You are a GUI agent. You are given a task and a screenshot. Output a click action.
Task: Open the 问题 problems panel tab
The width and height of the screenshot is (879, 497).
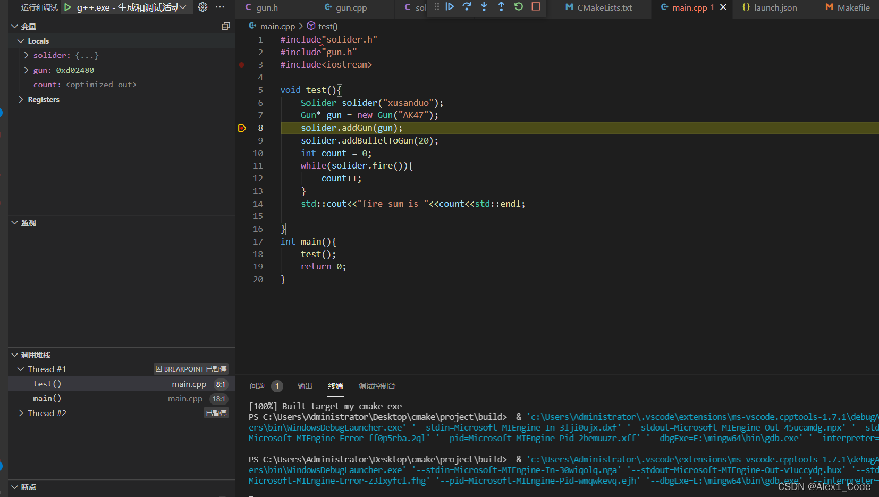(x=257, y=386)
